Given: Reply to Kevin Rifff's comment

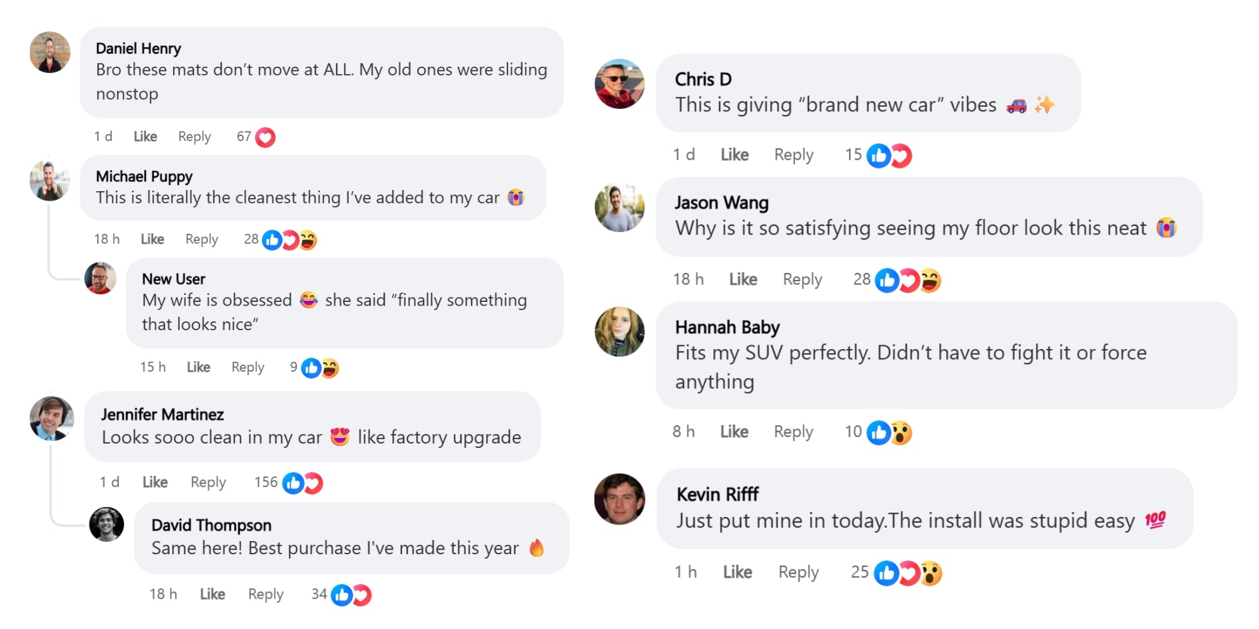Looking at the screenshot, I should (798, 572).
